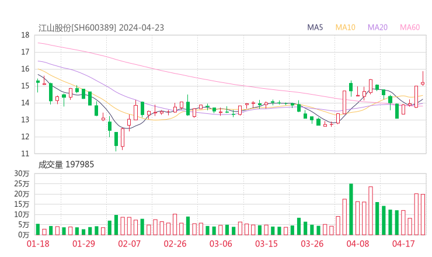The image size is (432, 257).
Task: Click the 30万 volume axis label
Action: (22, 173)
